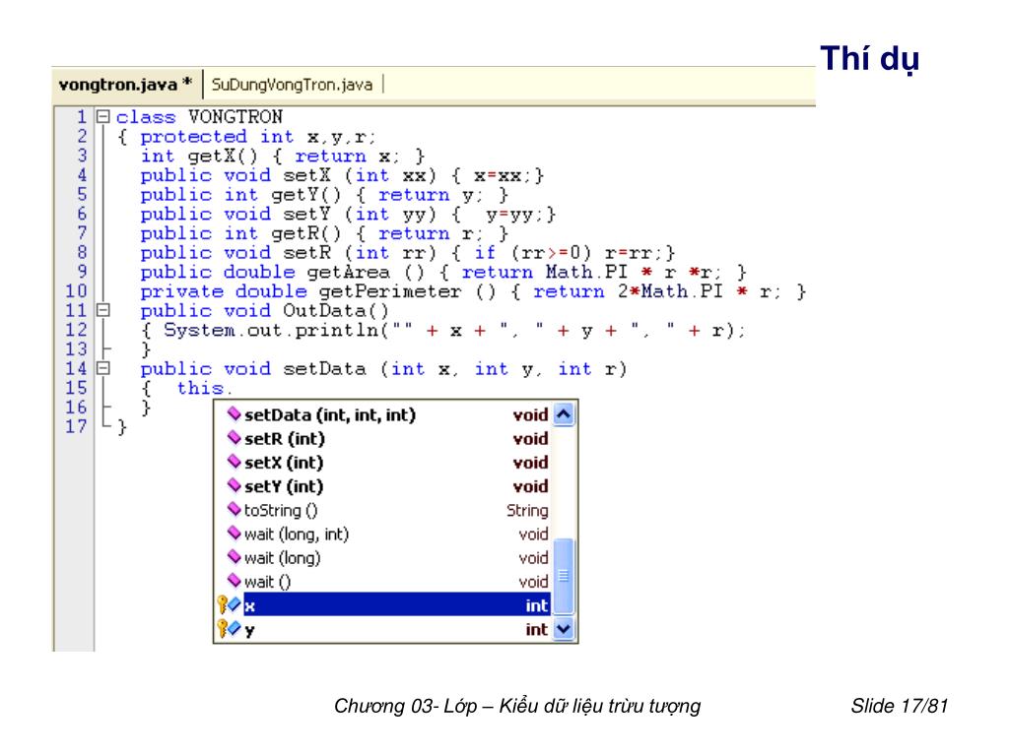Click the autocomplete scrollbar down arrow
Image resolution: width=1009 pixels, height=756 pixels.
point(563,628)
